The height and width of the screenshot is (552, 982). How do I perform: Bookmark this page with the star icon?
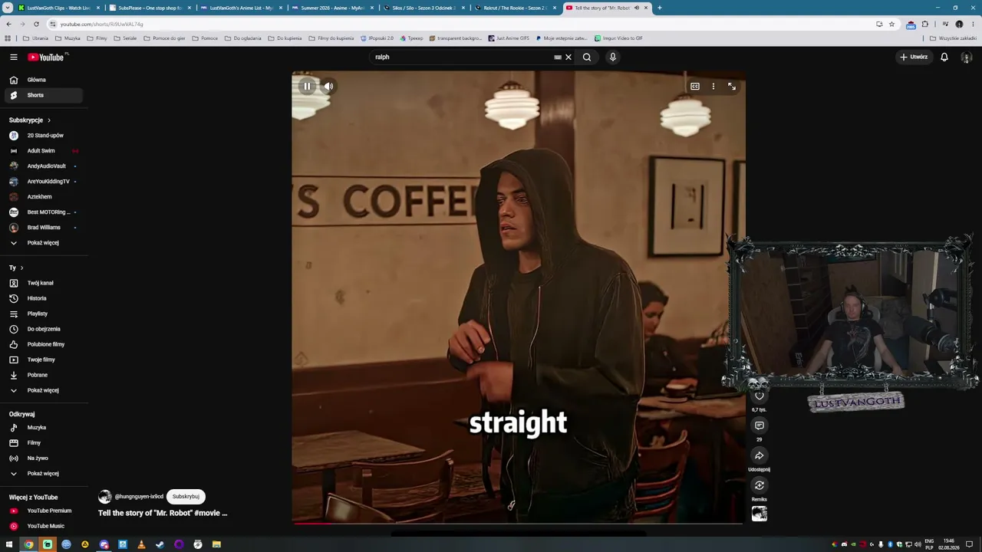click(x=891, y=24)
